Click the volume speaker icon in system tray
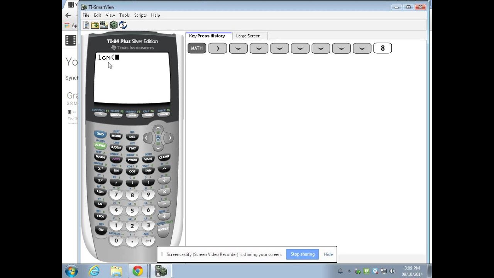494x278 pixels. click(x=393, y=271)
